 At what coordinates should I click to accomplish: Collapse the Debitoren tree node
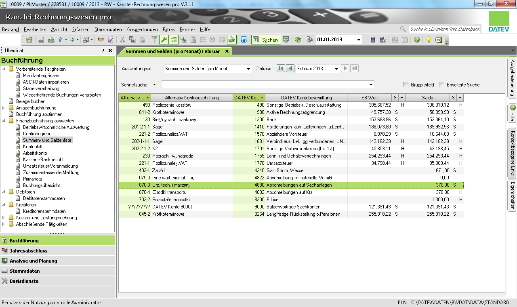[x=4, y=192]
